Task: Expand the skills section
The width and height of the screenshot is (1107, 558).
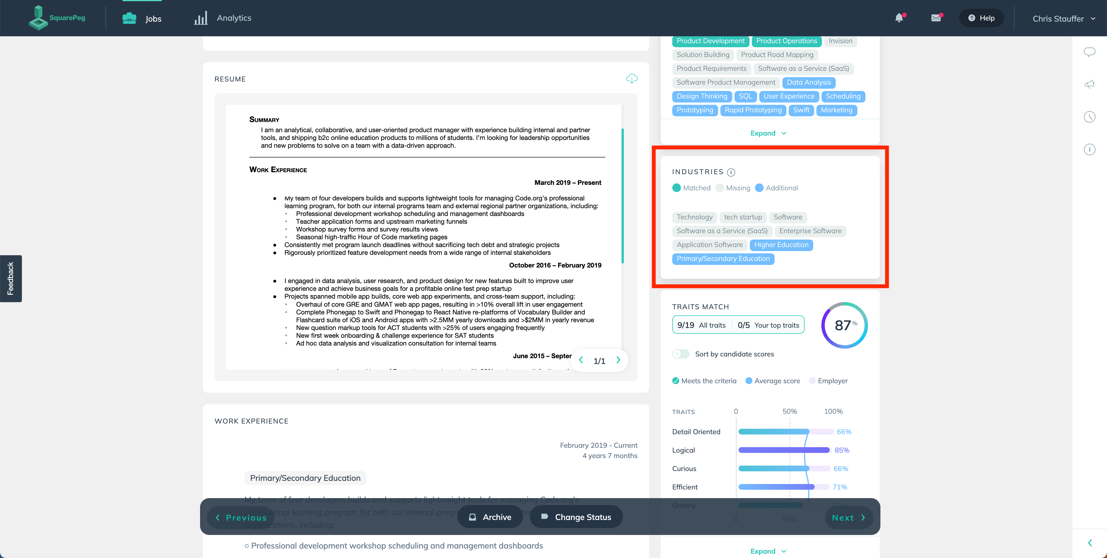Action: [x=768, y=133]
